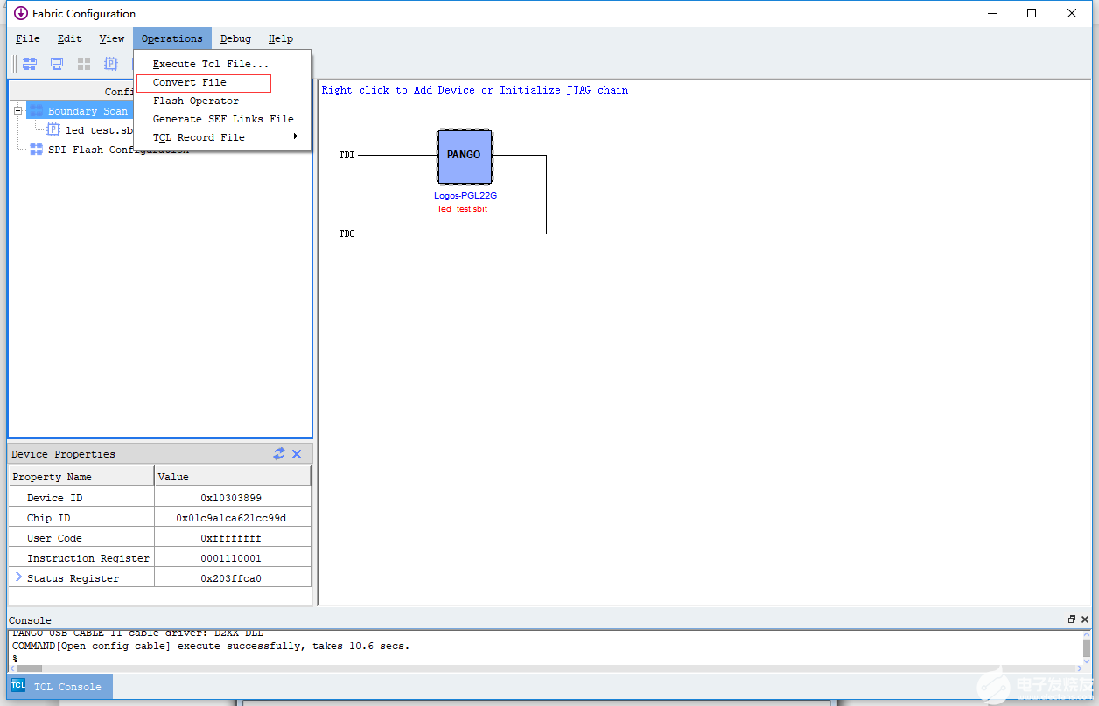Refresh Device Properties with the arrows icon
The height and width of the screenshot is (706, 1099).
tap(279, 453)
